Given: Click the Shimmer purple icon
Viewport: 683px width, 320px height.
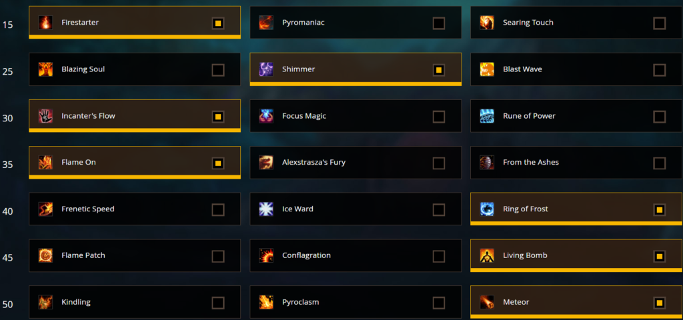Looking at the screenshot, I should [266, 69].
